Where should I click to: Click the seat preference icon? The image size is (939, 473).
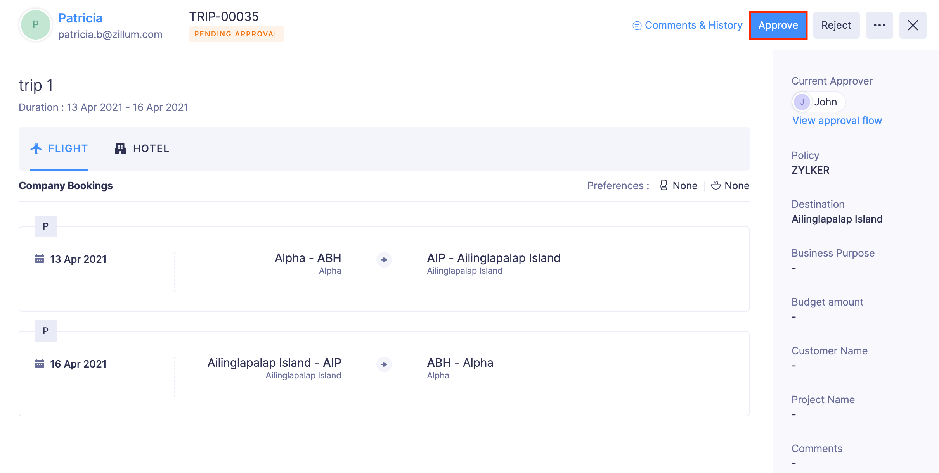click(x=664, y=185)
